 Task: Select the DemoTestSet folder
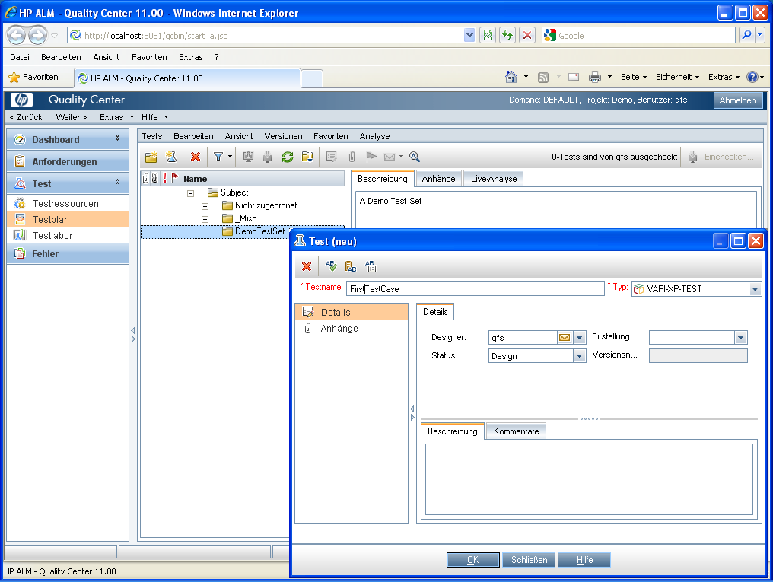click(259, 231)
